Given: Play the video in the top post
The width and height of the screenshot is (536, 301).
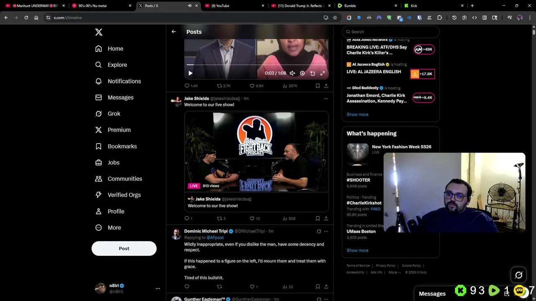Looking at the screenshot, I should click(191, 73).
